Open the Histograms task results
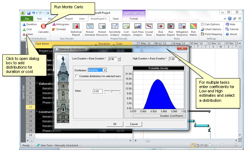246x152 pixels. pyautogui.click(x=61, y=24)
